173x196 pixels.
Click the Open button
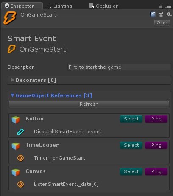point(162,23)
